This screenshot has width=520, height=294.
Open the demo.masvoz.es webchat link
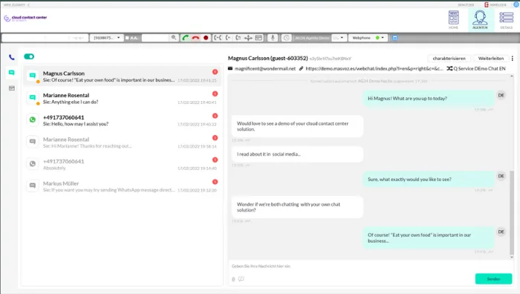(x=374, y=68)
